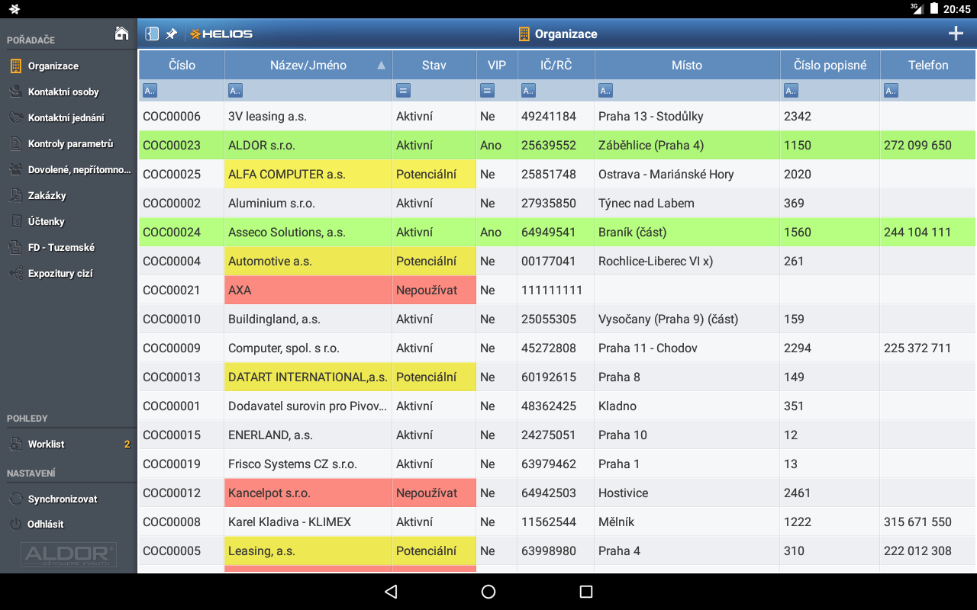Tap the Android back navigation button

[x=391, y=592]
